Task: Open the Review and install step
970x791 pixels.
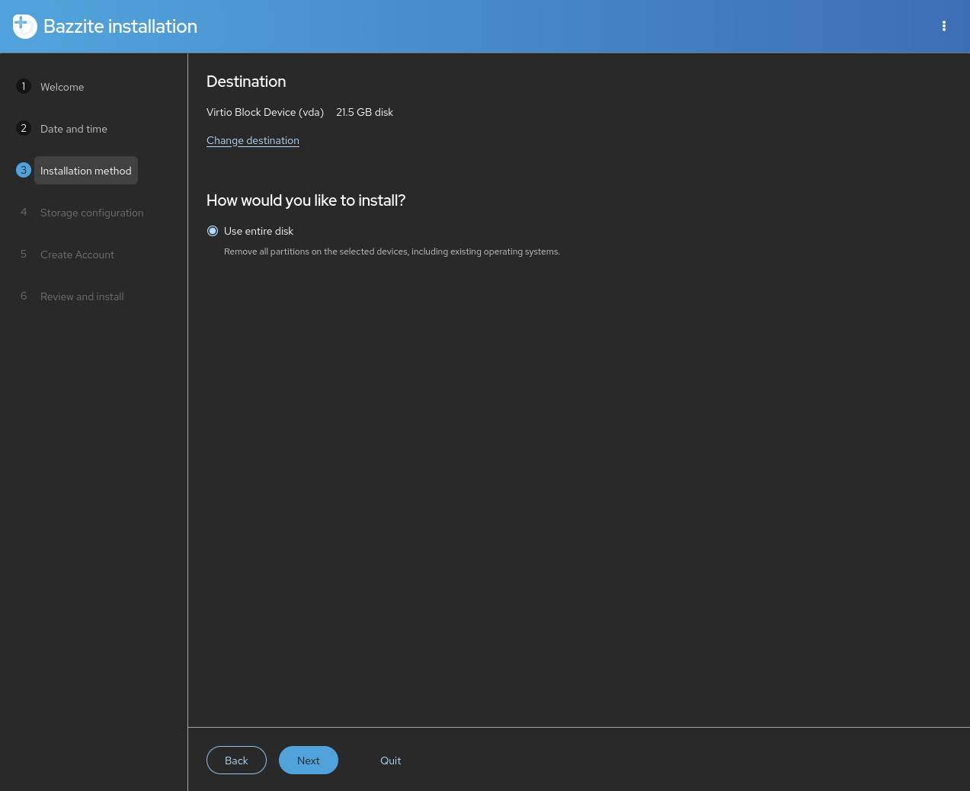Action: click(x=82, y=296)
